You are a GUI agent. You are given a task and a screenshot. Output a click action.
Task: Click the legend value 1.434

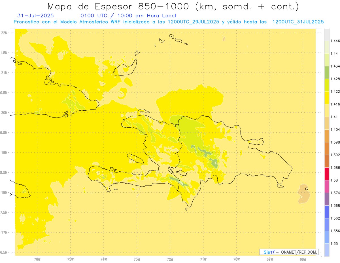336,66
